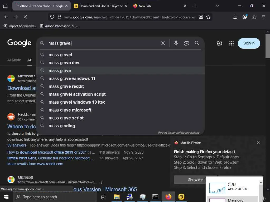Click Show me in Firefox default prompt
270x202 pixels.
pyautogui.click(x=195, y=180)
